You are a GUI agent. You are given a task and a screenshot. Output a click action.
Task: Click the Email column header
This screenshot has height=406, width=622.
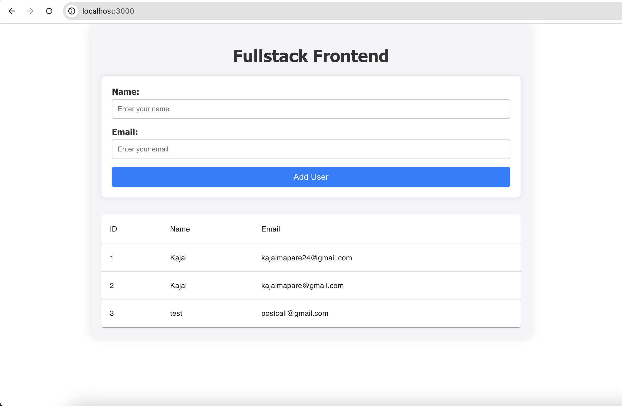[x=270, y=229]
